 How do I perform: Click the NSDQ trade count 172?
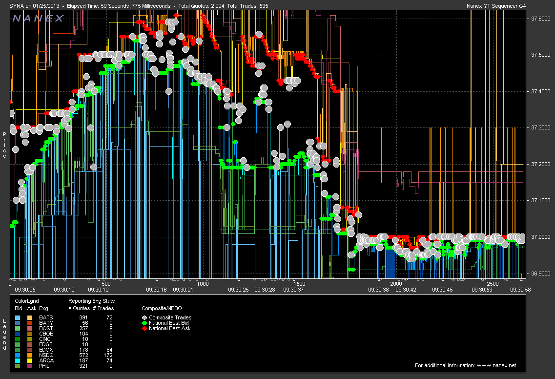[108, 355]
